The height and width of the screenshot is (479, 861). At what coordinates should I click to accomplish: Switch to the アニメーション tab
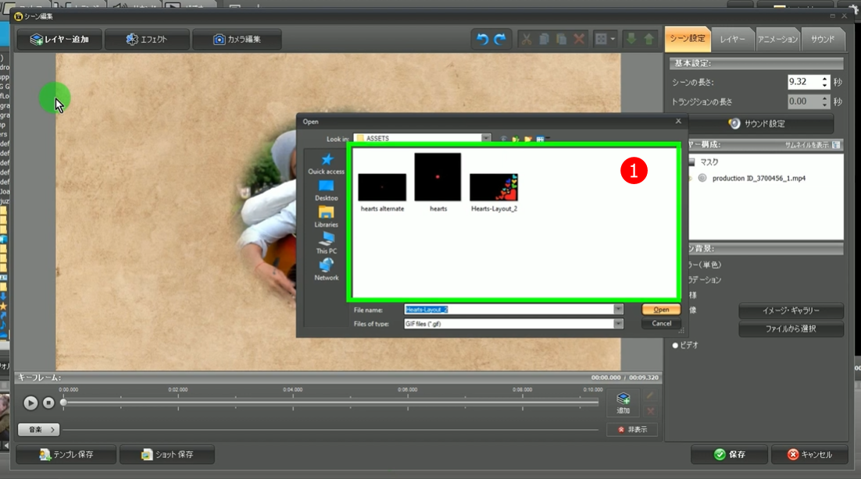click(x=777, y=39)
